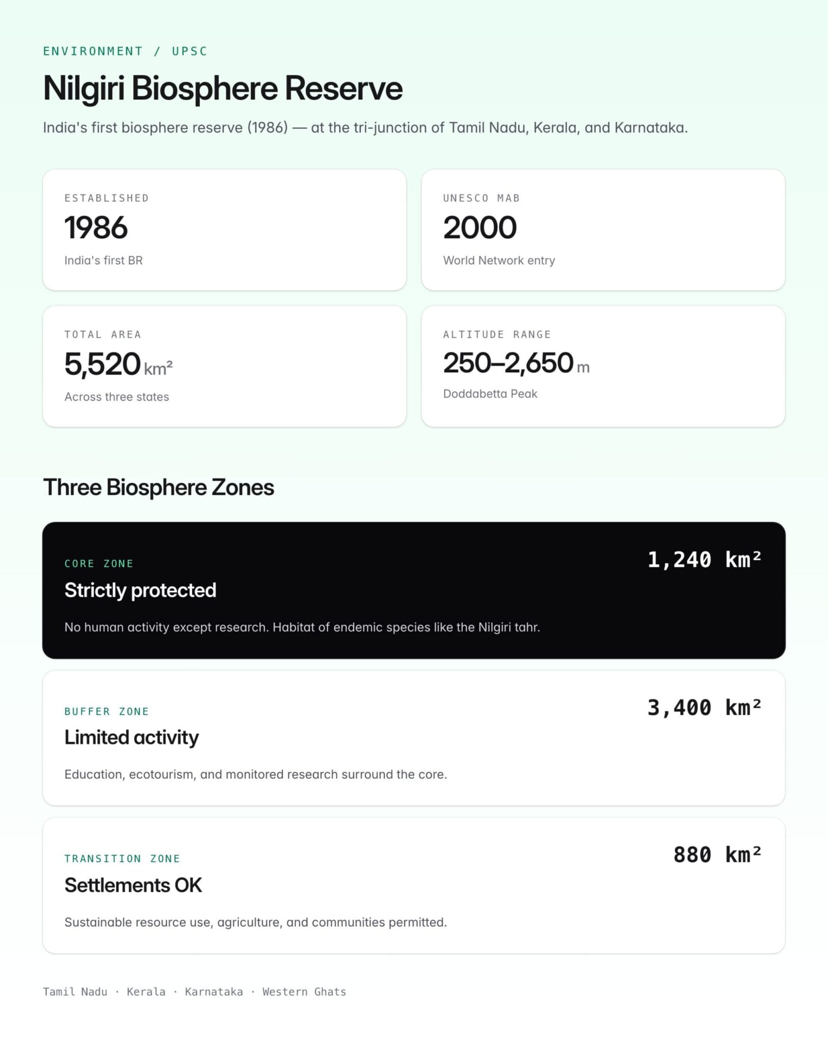Click the 1,240 km² core area value
The width and height of the screenshot is (828, 1043).
click(704, 560)
